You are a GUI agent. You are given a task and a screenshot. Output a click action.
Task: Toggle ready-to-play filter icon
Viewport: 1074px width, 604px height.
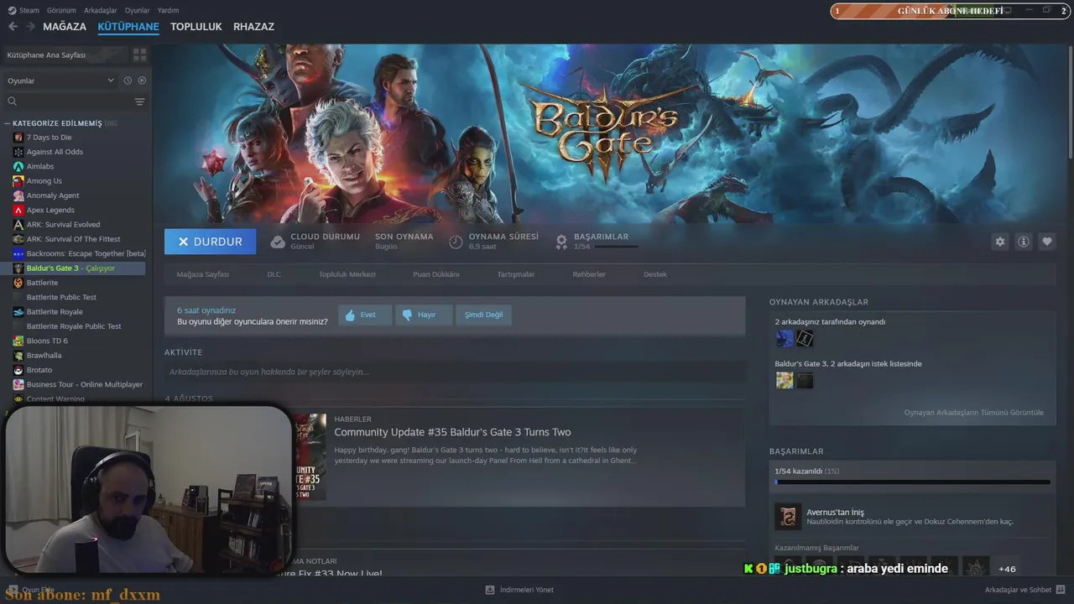coord(142,81)
